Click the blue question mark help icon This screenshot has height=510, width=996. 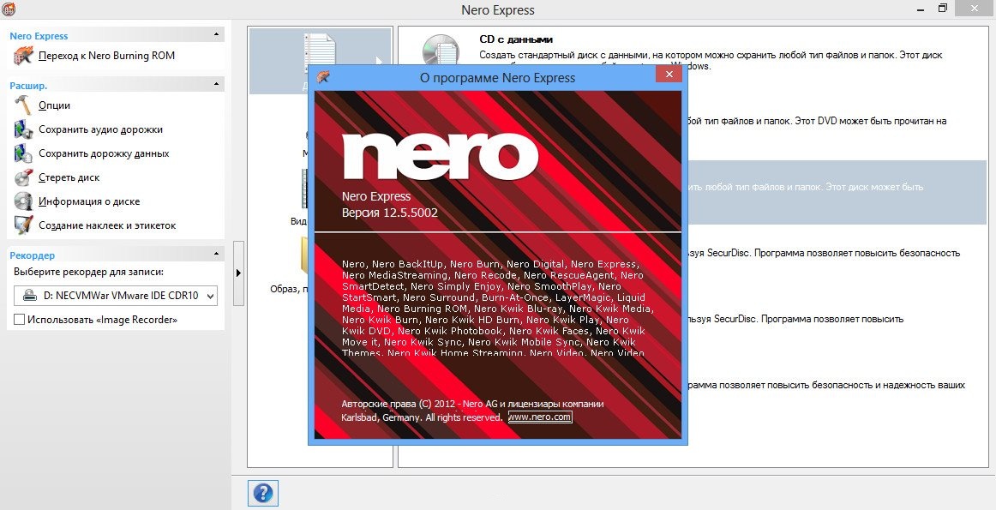tap(263, 493)
